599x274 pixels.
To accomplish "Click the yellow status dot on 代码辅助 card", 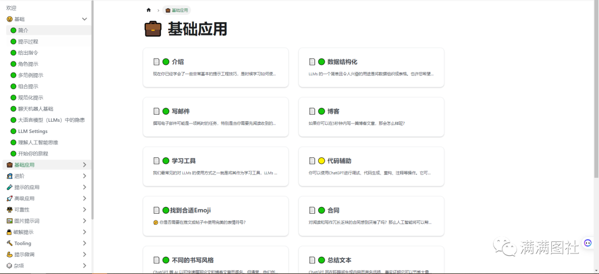I will coord(321,161).
